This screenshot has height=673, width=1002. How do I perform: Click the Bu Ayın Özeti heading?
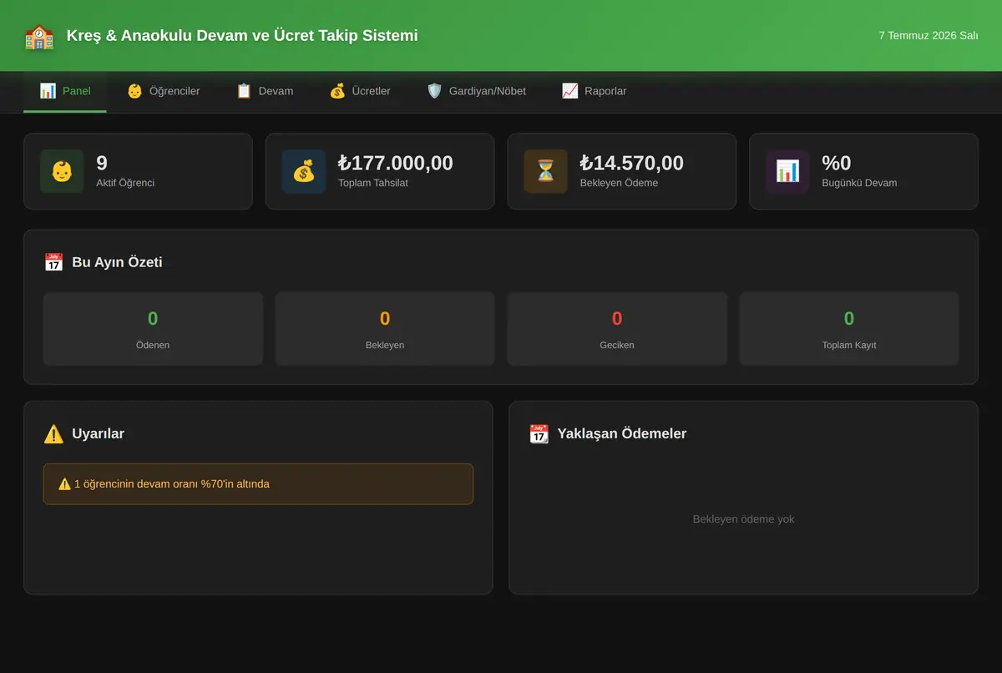(117, 262)
